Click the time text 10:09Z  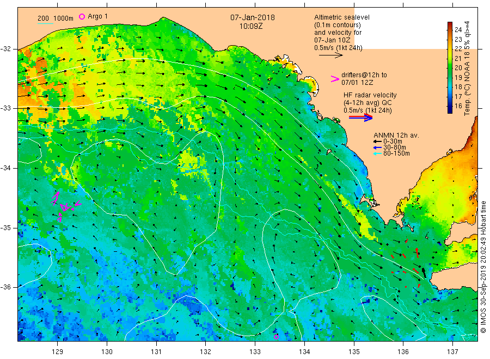251,26
